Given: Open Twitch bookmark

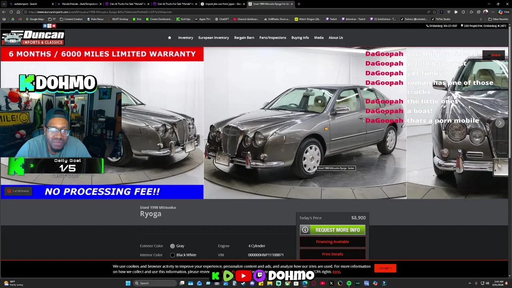Looking at the screenshot, I should [x=331, y=19].
